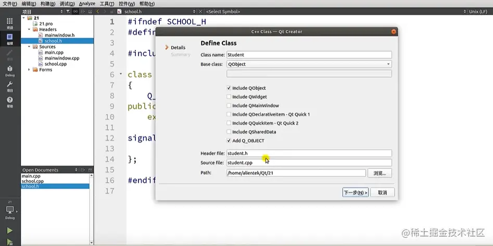The height and width of the screenshot is (246, 493).
Task: Collapse the Headers tree node
Action: click(x=29, y=30)
